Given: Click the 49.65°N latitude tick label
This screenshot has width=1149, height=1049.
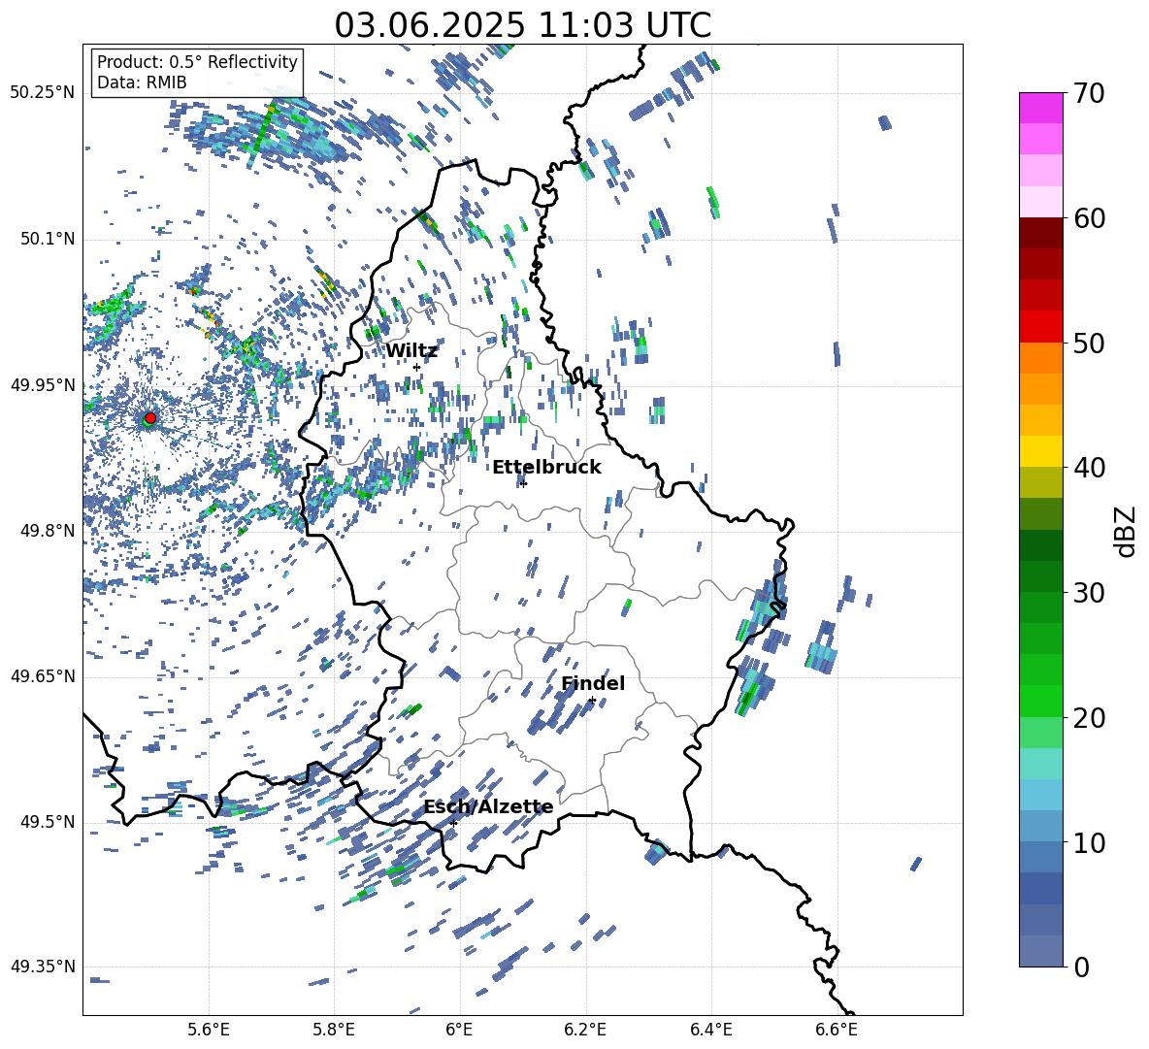Looking at the screenshot, I should coord(43,676).
